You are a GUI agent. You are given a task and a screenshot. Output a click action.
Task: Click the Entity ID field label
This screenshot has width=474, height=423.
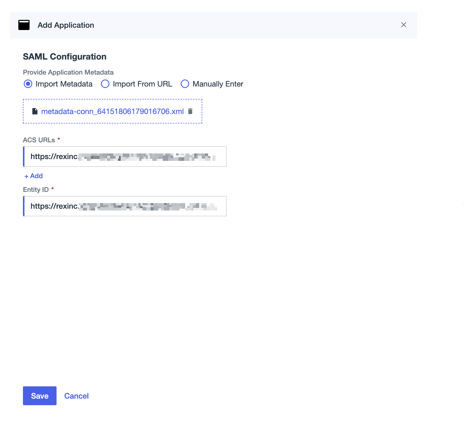coord(36,190)
